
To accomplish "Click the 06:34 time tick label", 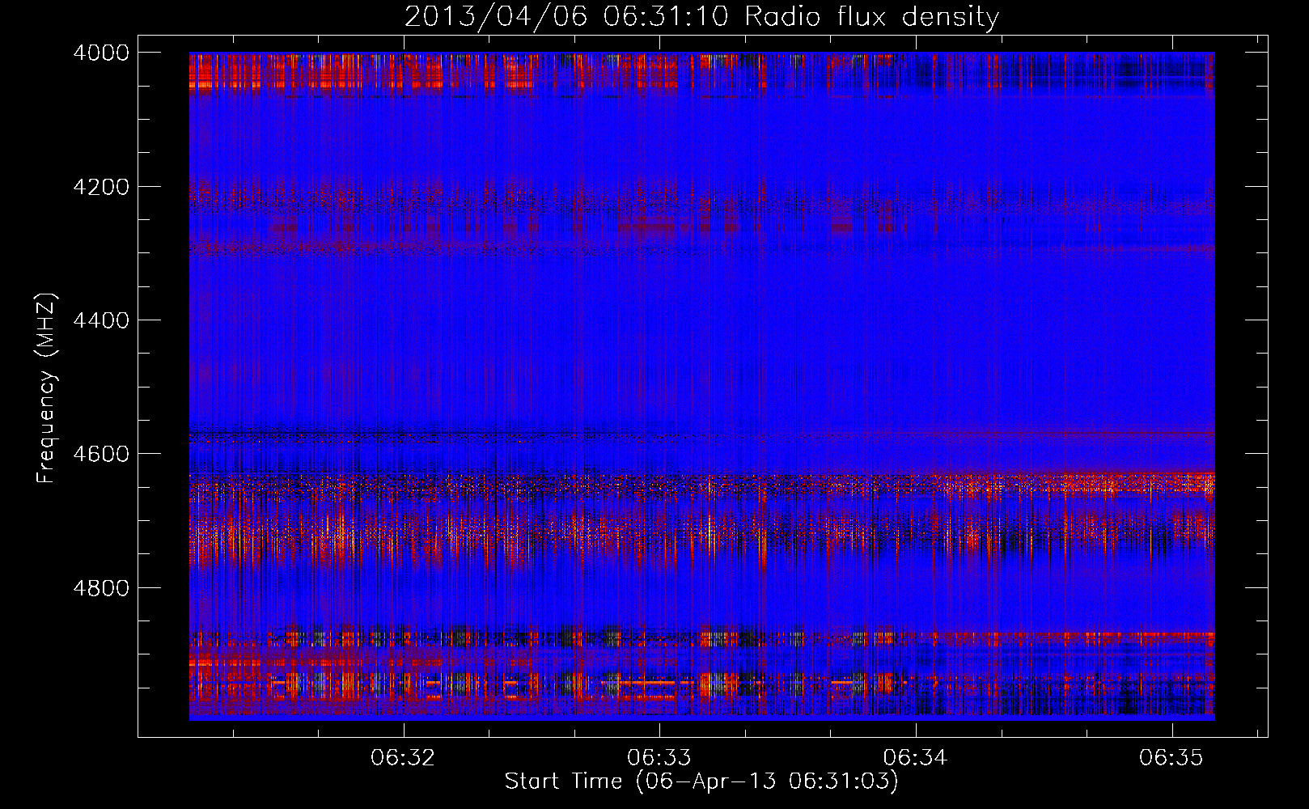I will click(x=916, y=758).
